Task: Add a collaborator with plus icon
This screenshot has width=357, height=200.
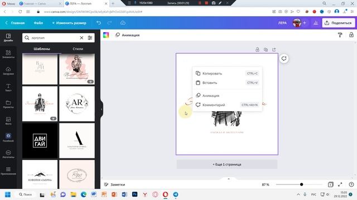Action: tap(305, 23)
